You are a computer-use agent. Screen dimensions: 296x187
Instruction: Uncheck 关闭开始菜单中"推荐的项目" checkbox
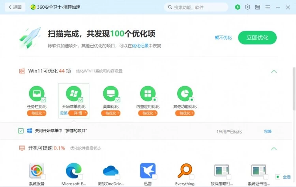click(x=21, y=131)
